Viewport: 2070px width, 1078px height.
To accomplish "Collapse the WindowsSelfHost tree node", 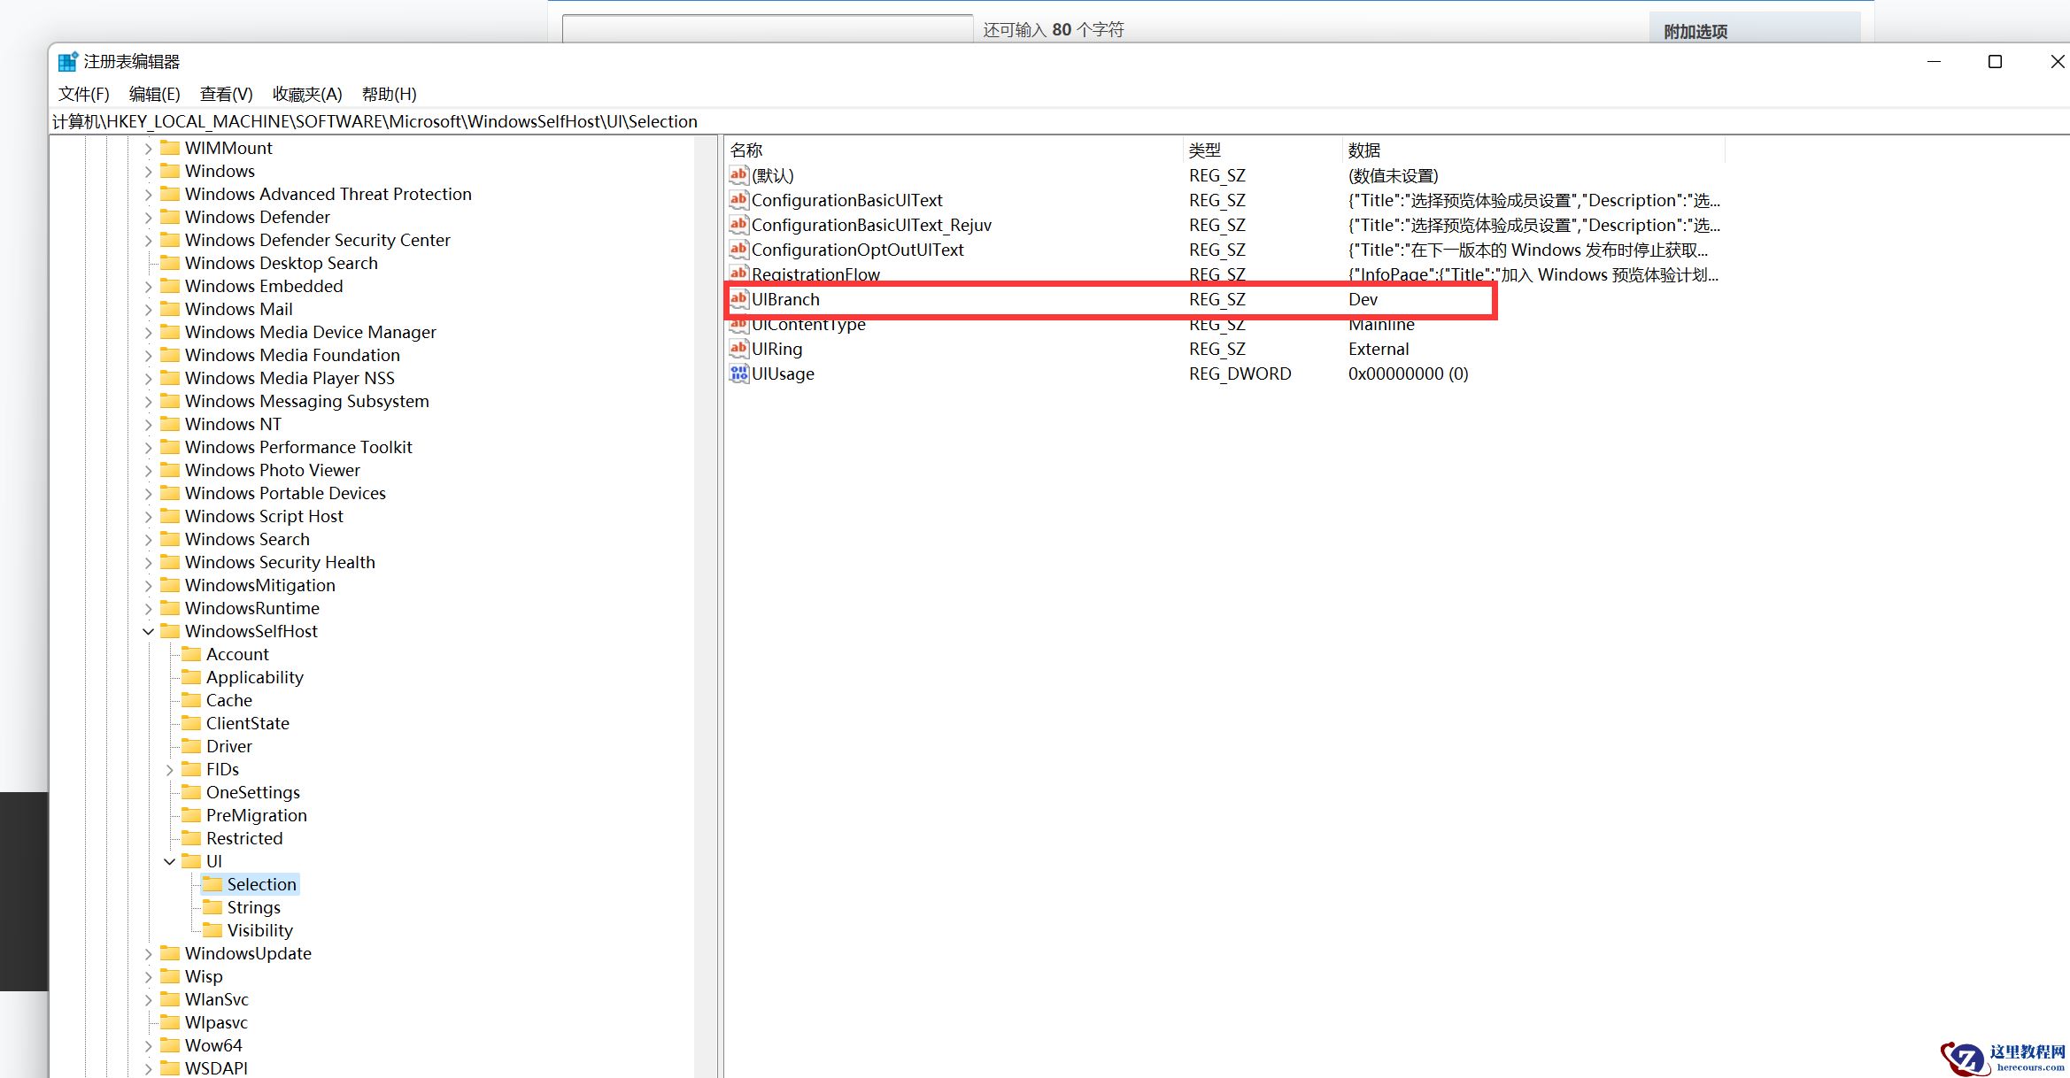I will 148,631.
